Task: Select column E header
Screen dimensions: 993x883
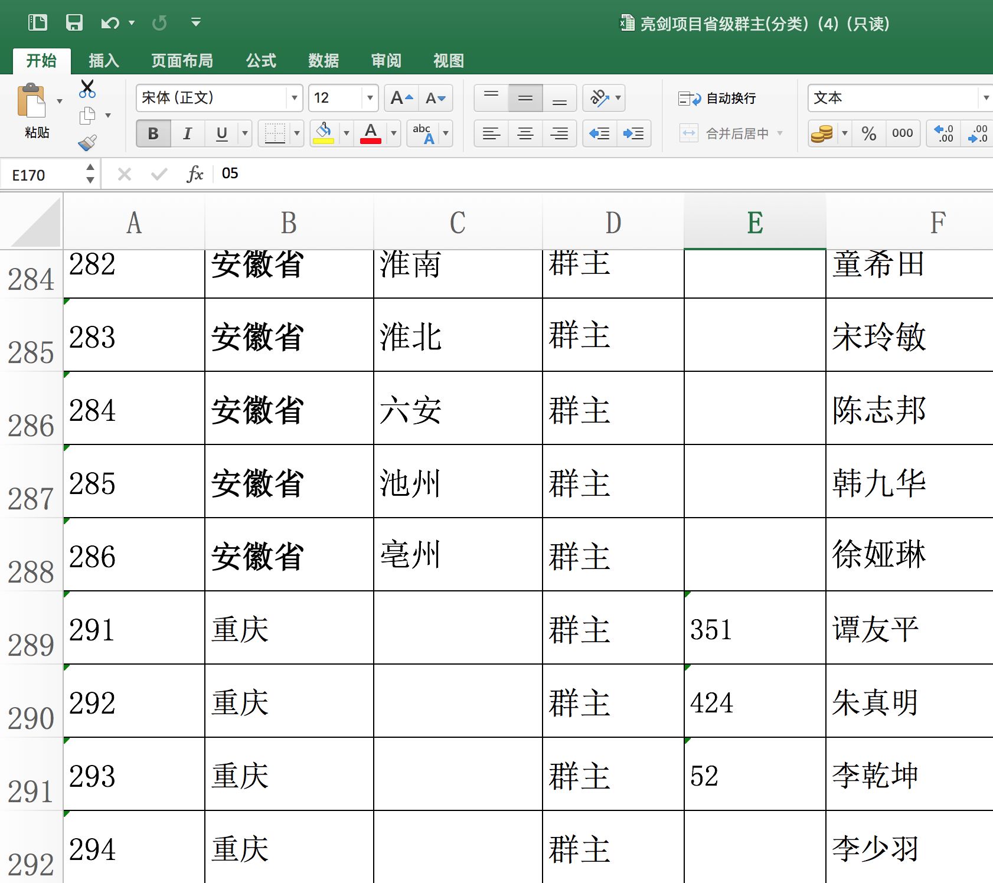Action: (755, 223)
